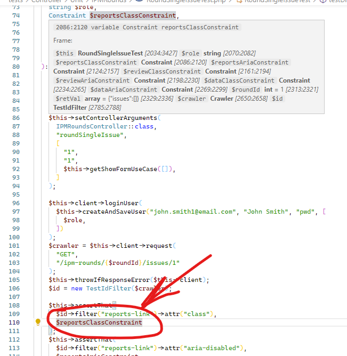Click the createAndSaveUser method on line 97
The width and height of the screenshot is (347, 356).
[114, 212]
